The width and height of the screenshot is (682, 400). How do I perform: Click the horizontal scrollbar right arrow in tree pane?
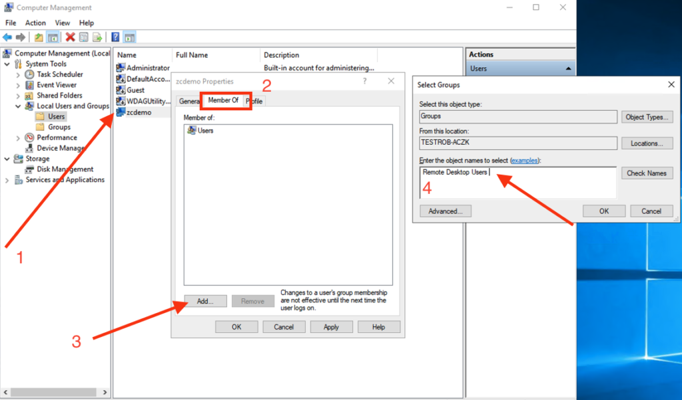tap(105, 392)
